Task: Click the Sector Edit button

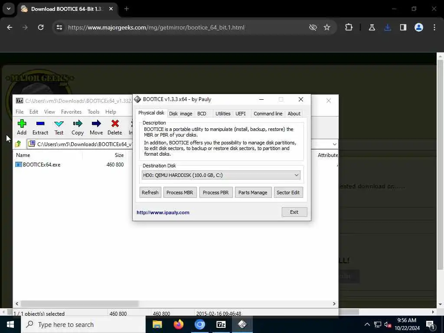Action: point(288,192)
